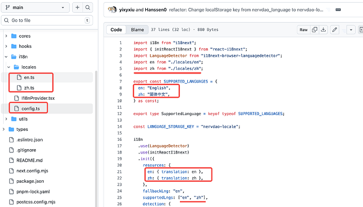This screenshot has width=363, height=207.
Task: Expand the utils folder chevron
Action: click(6, 119)
